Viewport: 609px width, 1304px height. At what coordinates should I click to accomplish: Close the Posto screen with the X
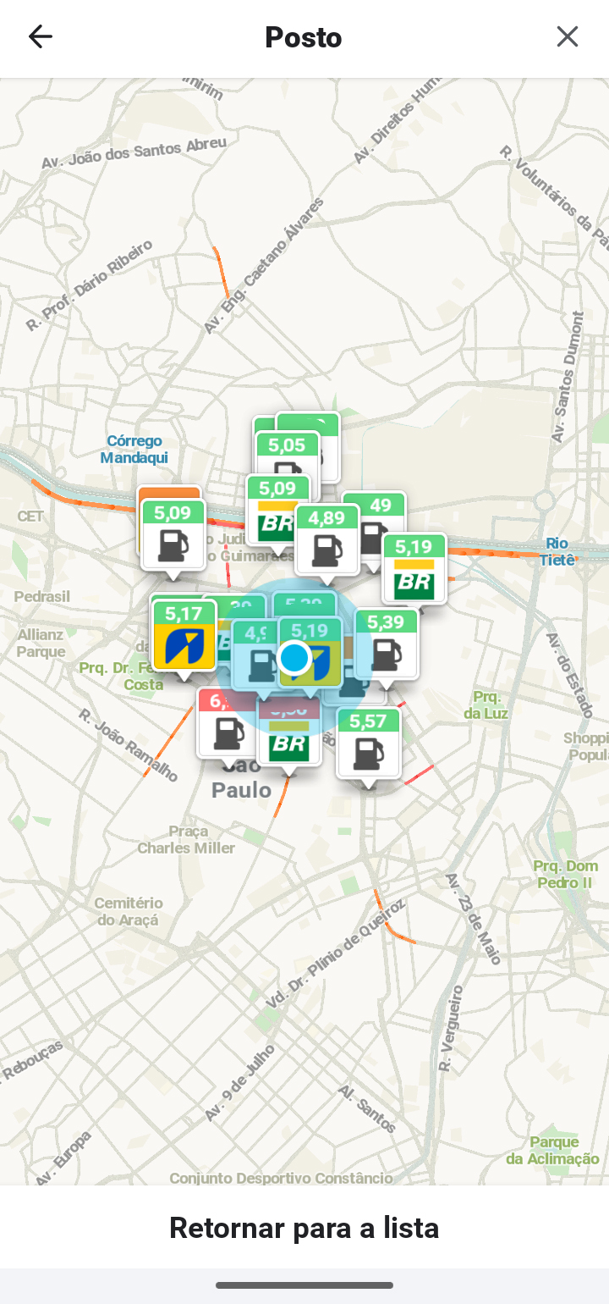tap(567, 36)
